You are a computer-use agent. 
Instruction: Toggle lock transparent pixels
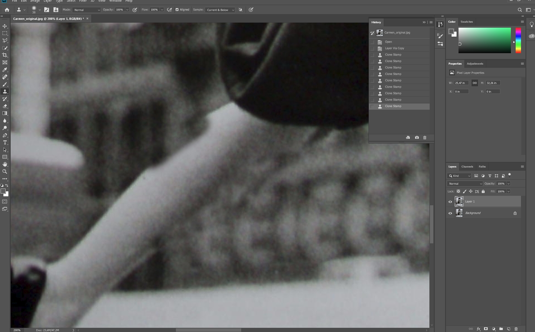click(x=458, y=191)
